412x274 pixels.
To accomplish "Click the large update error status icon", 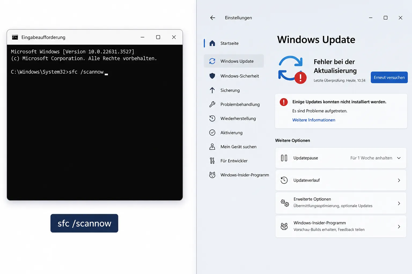I will [292, 70].
